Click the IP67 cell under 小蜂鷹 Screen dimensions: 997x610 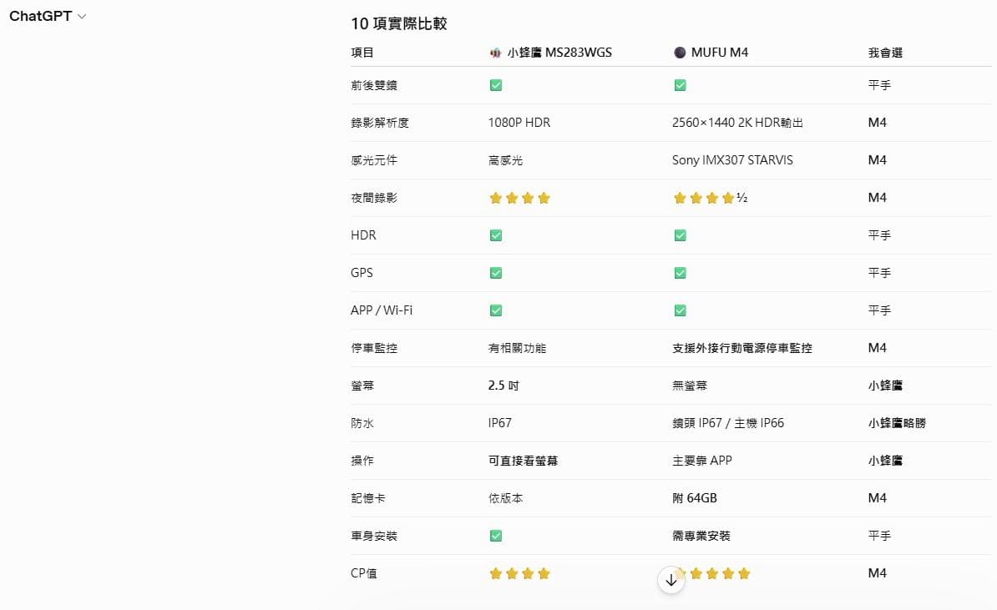pos(500,422)
